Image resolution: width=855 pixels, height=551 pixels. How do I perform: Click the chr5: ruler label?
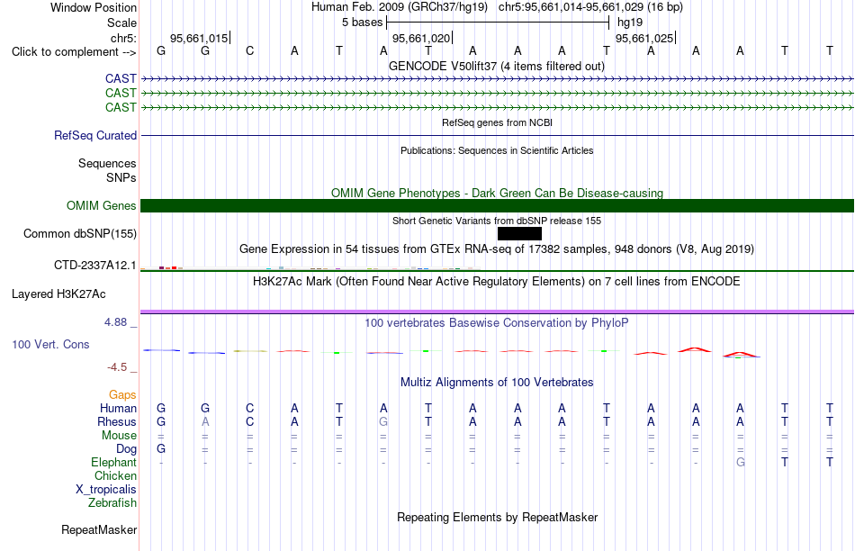[123, 38]
